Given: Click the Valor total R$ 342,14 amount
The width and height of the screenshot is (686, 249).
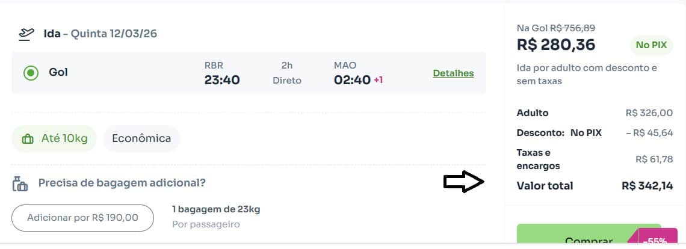Looking at the screenshot, I should click(647, 186).
